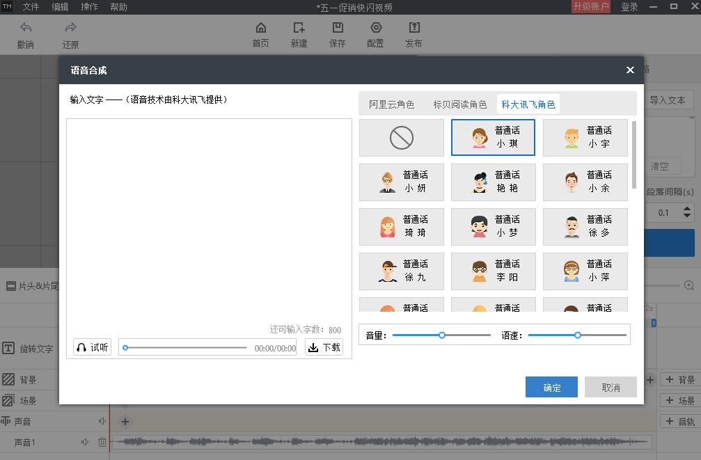Click in the speech text input area
The width and height of the screenshot is (701, 460).
coord(209,216)
